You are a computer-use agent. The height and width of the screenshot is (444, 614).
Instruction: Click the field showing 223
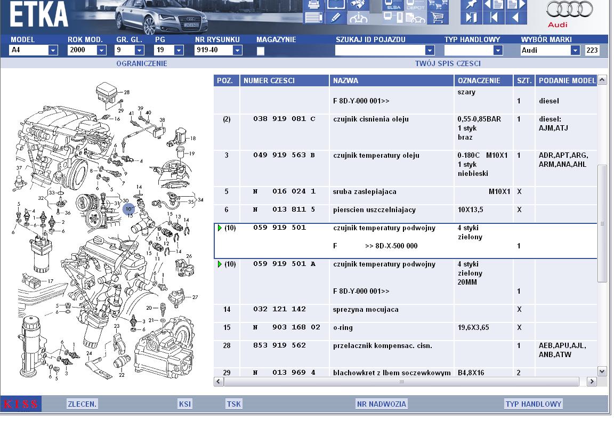point(592,50)
